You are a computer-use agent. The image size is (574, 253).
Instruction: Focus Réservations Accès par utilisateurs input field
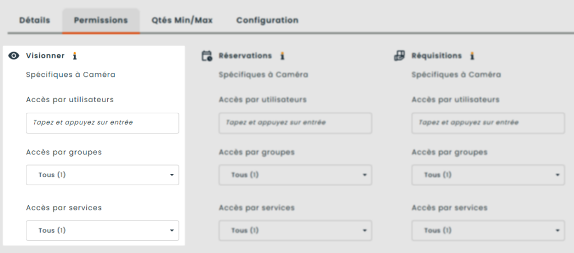[295, 123]
